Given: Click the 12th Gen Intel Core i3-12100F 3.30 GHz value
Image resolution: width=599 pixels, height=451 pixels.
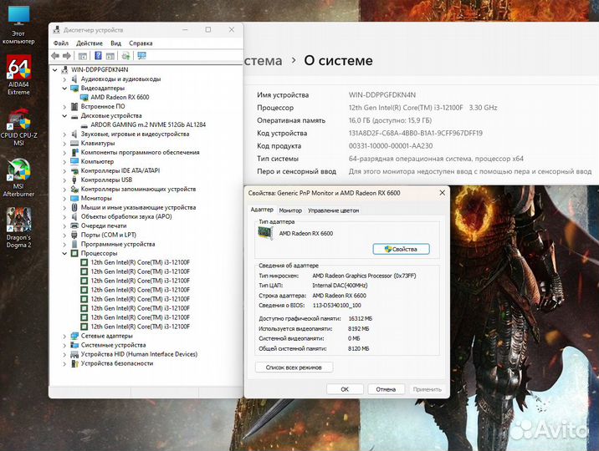Looking at the screenshot, I should (x=422, y=108).
